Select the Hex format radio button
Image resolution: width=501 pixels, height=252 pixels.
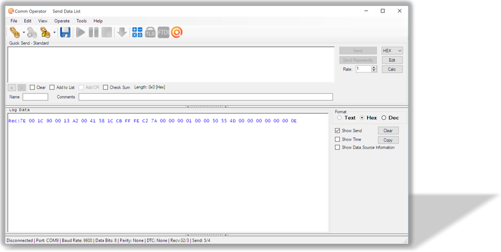coord(362,118)
